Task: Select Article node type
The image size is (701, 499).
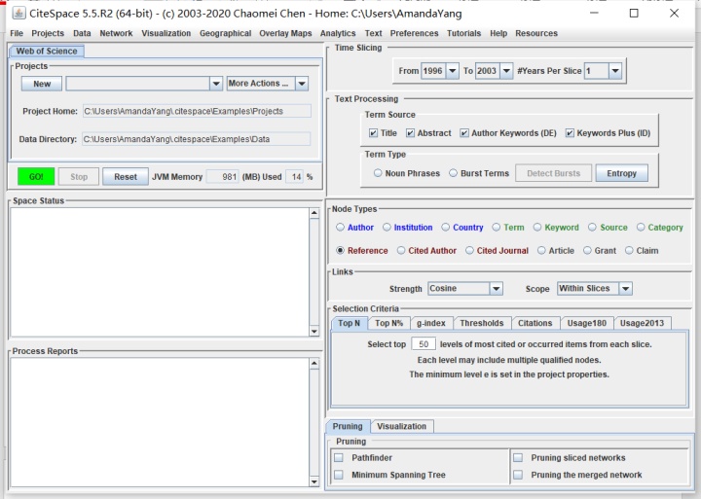Action: (x=541, y=251)
